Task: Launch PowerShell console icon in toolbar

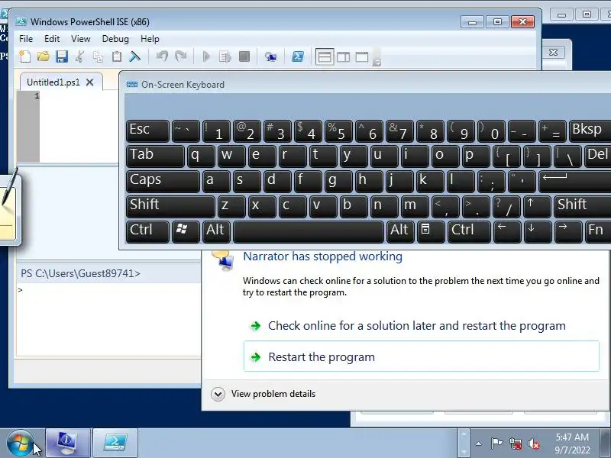Action: tap(298, 56)
